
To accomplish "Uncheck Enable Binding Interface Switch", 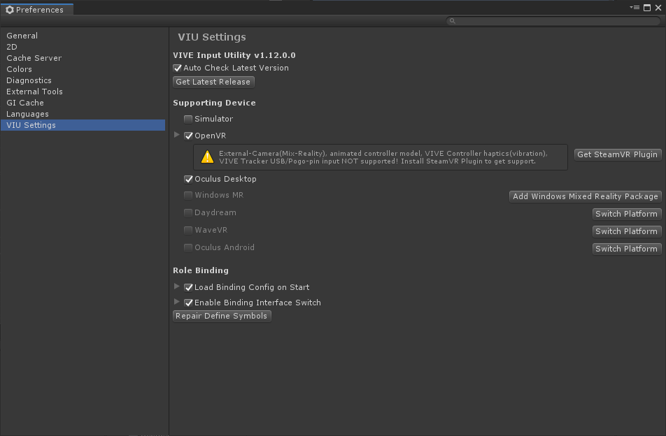I will pos(188,303).
